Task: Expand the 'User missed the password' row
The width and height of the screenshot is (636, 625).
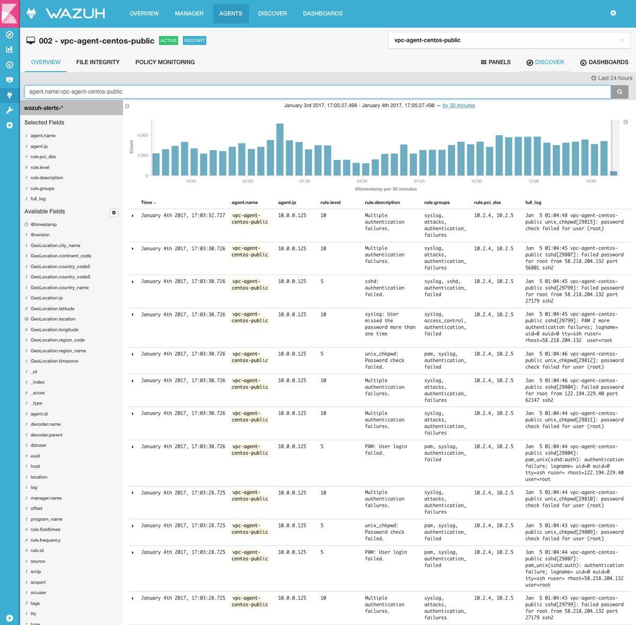Action: [x=132, y=314]
